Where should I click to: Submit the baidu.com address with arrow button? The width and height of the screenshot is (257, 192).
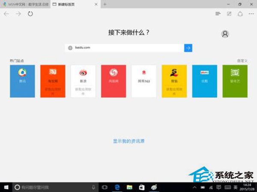tap(188, 48)
